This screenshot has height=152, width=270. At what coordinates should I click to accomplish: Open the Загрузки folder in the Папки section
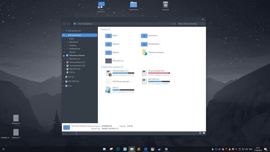click(108, 44)
